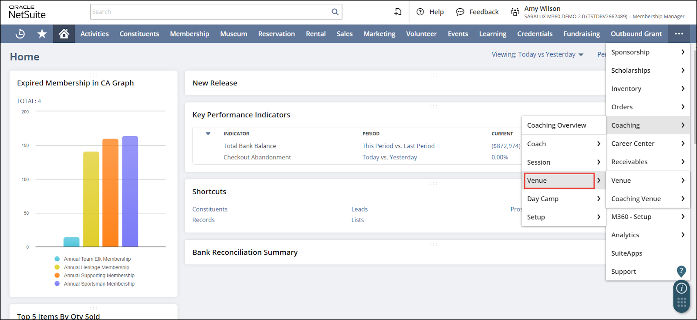Toggle Annual Heritage Membership legend item
This screenshot has width=697, height=320.
click(96, 267)
